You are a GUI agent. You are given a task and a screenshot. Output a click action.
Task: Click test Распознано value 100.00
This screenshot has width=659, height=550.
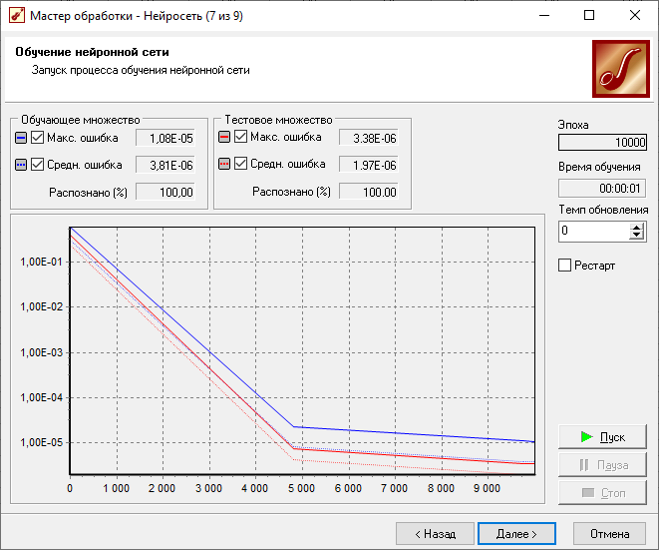[x=369, y=192]
